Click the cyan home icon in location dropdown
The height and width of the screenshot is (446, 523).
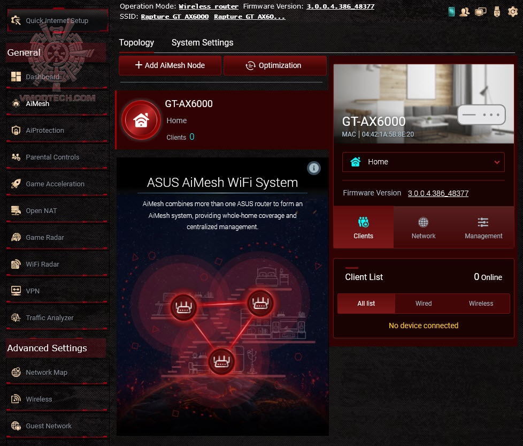point(356,162)
